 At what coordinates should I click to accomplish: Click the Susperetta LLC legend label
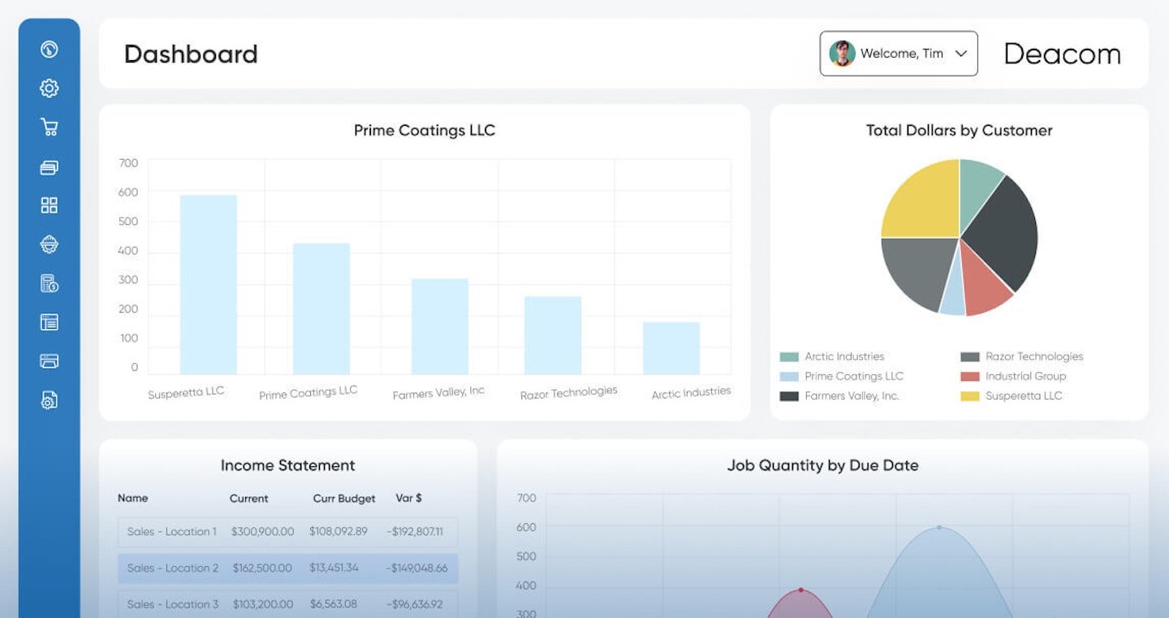coord(1024,395)
